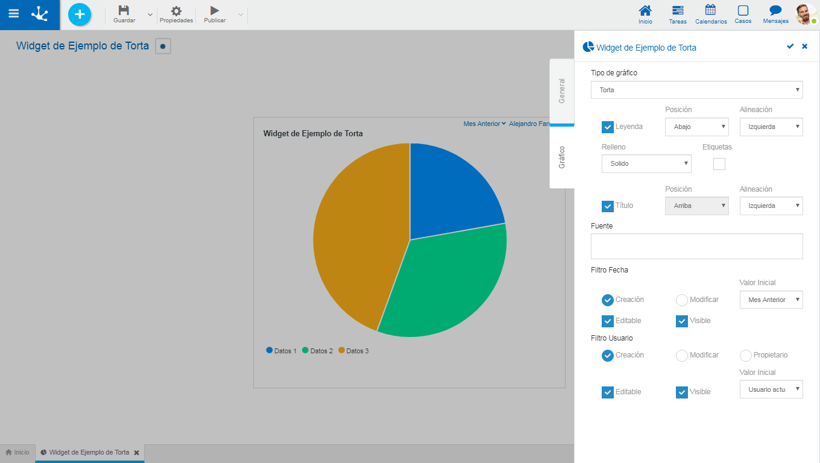Click Datos 1 blue legend swatch
The height and width of the screenshot is (463, 820).
pyautogui.click(x=270, y=350)
